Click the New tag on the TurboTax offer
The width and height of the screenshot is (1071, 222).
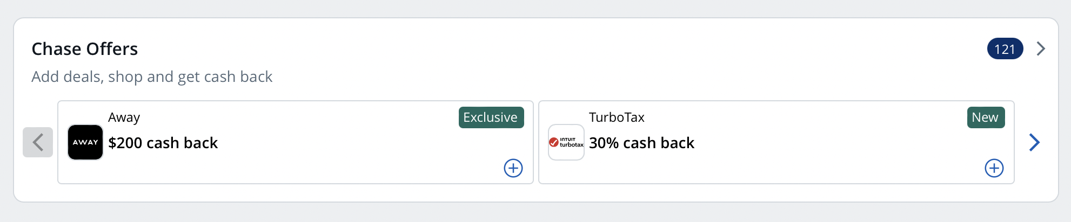click(x=985, y=117)
